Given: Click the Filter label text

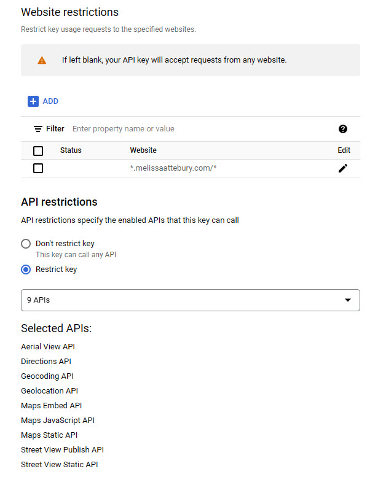Looking at the screenshot, I should [55, 129].
